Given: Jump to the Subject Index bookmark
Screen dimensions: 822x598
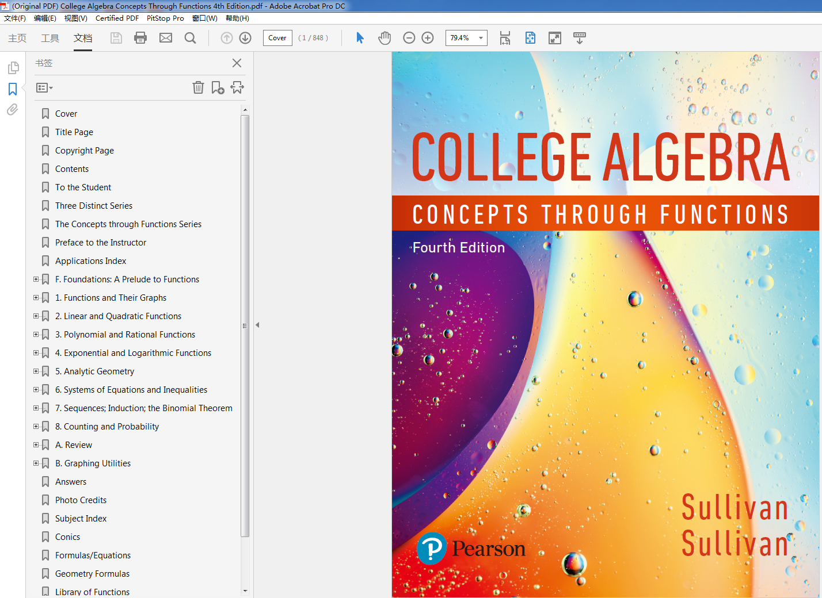Looking at the screenshot, I should [x=81, y=519].
